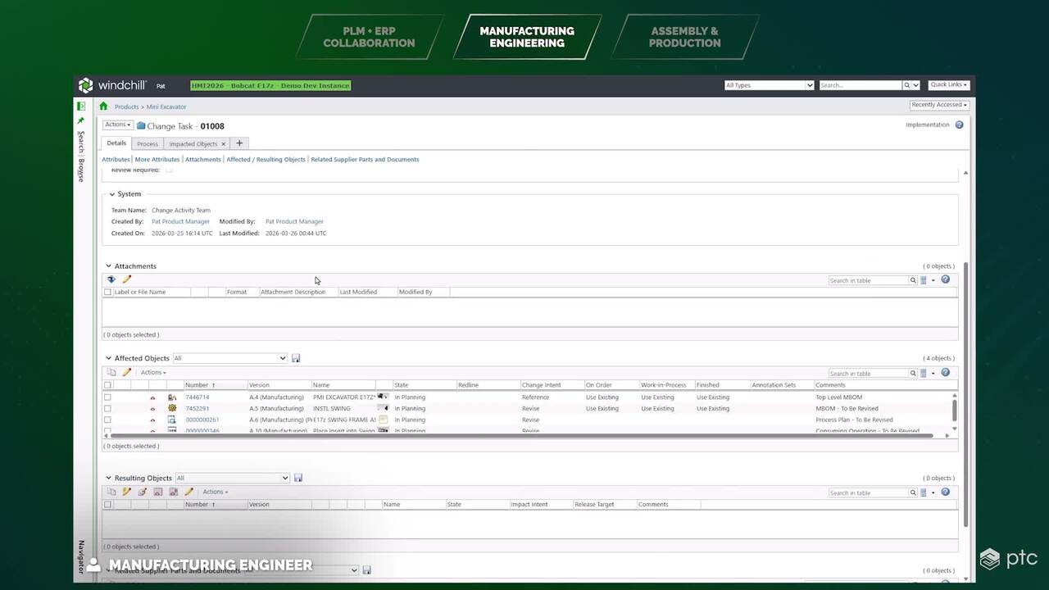Save the Affected Objects table view
The width and height of the screenshot is (1049, 590).
[296, 358]
